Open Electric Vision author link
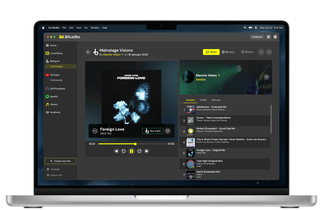The image size is (323, 210). coord(112,55)
